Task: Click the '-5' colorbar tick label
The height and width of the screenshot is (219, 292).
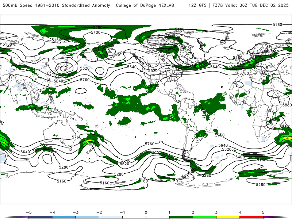Action: [x=29, y=212]
